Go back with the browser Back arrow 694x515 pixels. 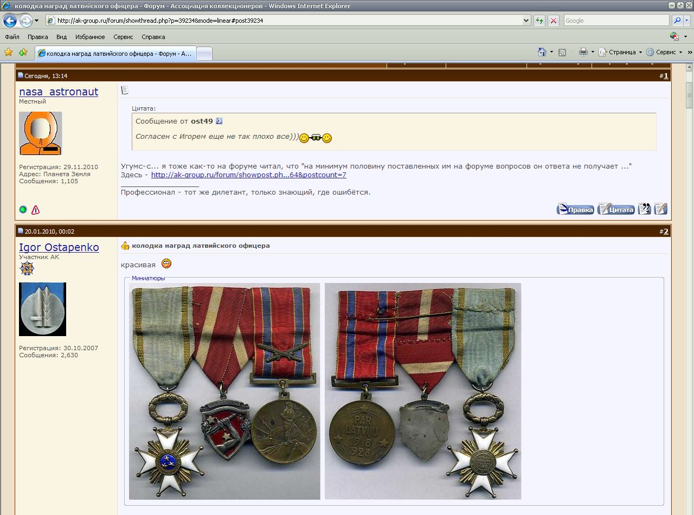pos(10,21)
